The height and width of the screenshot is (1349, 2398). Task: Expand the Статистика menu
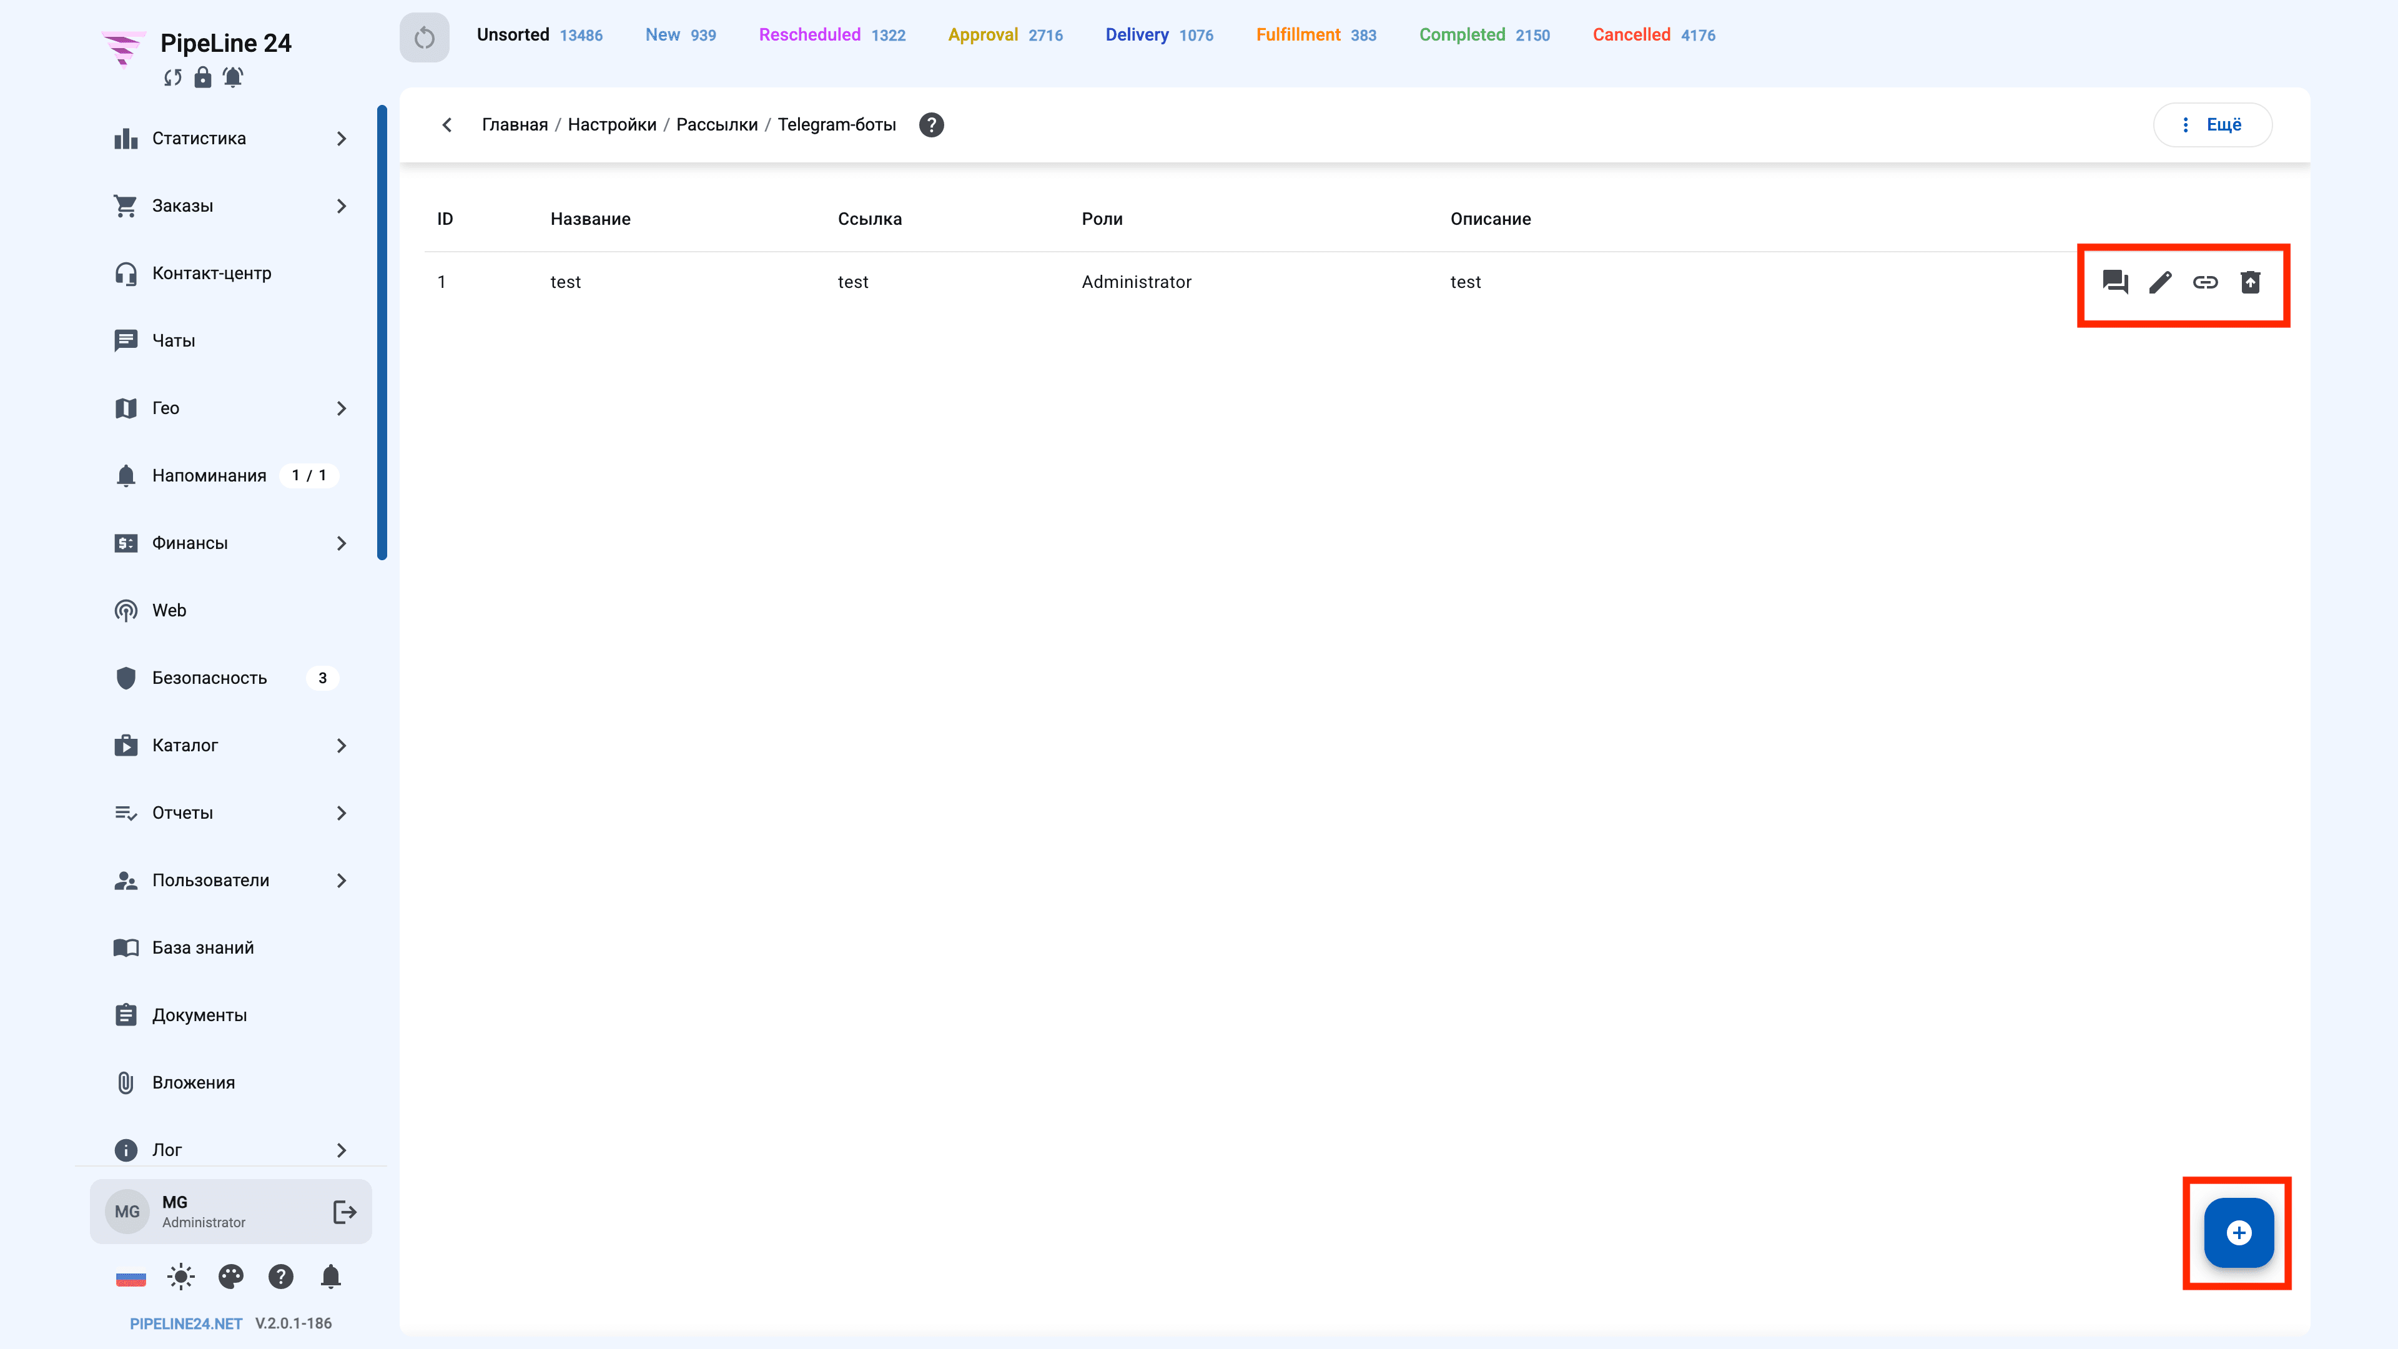tap(231, 139)
